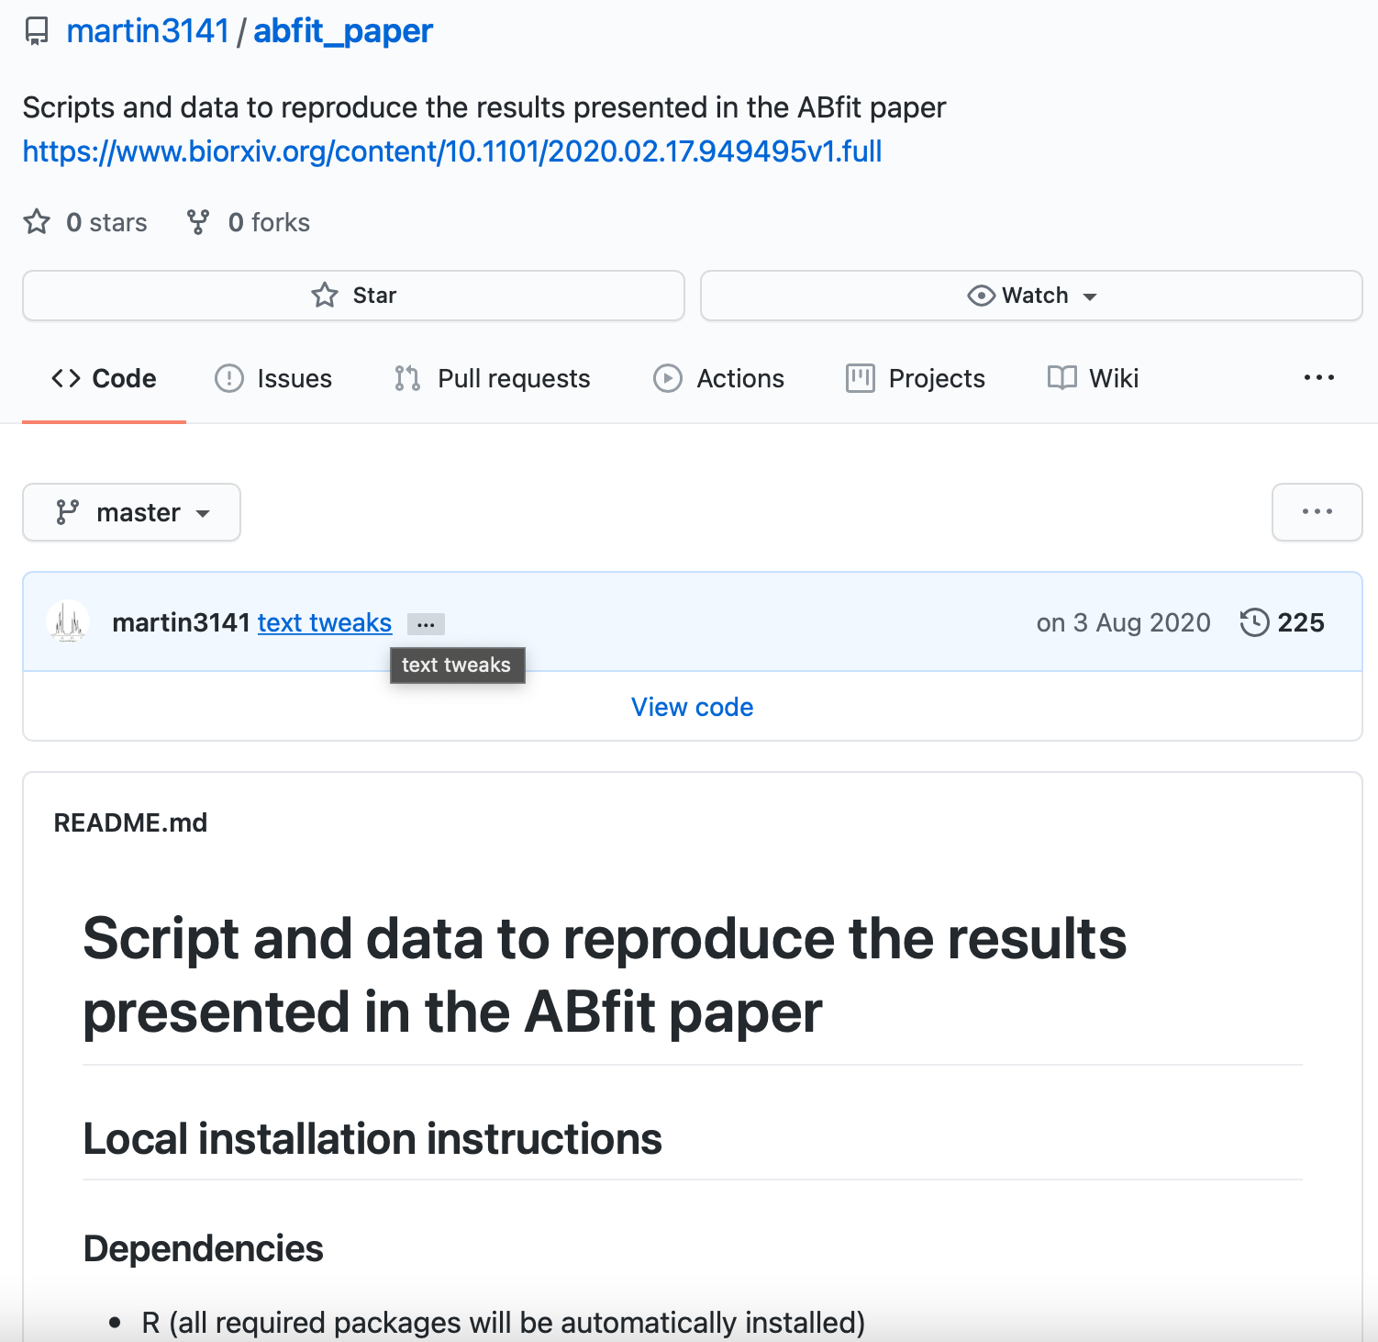The width and height of the screenshot is (1378, 1342).
Task: Open the master branch dropdown
Action: click(x=132, y=512)
